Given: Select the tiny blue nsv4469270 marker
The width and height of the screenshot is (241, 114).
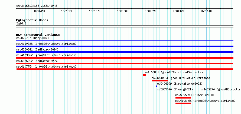Looking at the screenshot, I should click(199, 92).
